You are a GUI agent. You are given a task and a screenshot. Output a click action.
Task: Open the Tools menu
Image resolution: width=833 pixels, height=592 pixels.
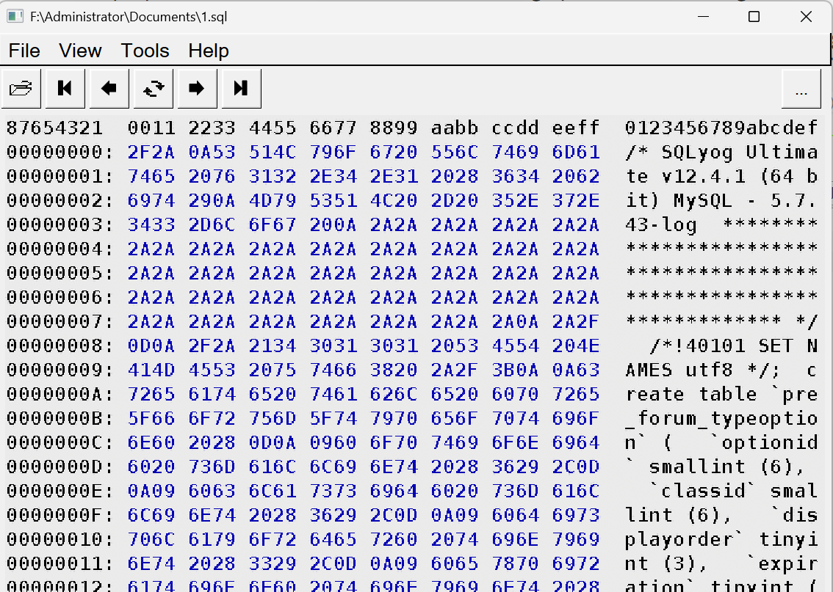[x=144, y=51]
